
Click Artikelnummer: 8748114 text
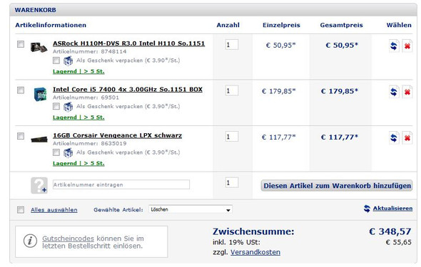(x=89, y=52)
